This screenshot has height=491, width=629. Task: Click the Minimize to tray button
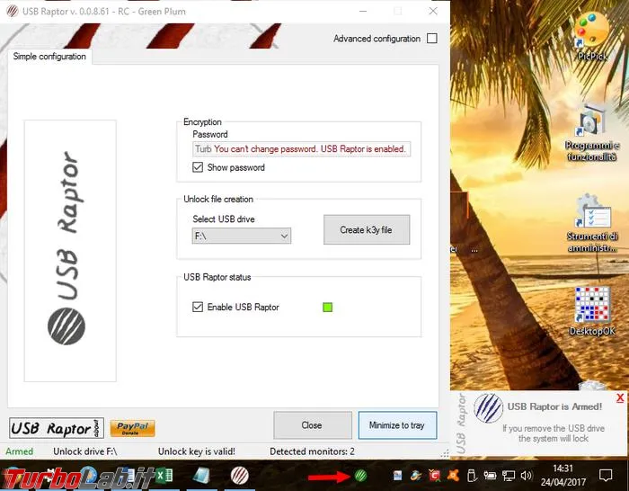(397, 425)
